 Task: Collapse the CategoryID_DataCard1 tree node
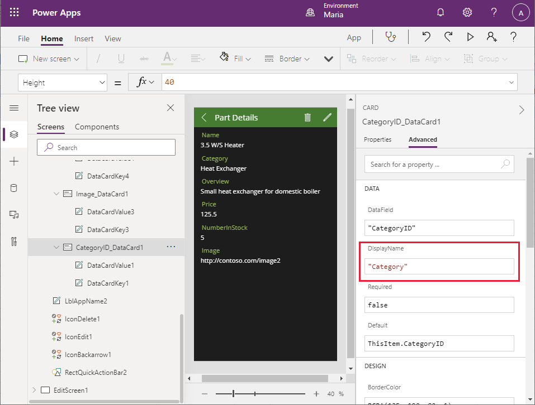56,247
